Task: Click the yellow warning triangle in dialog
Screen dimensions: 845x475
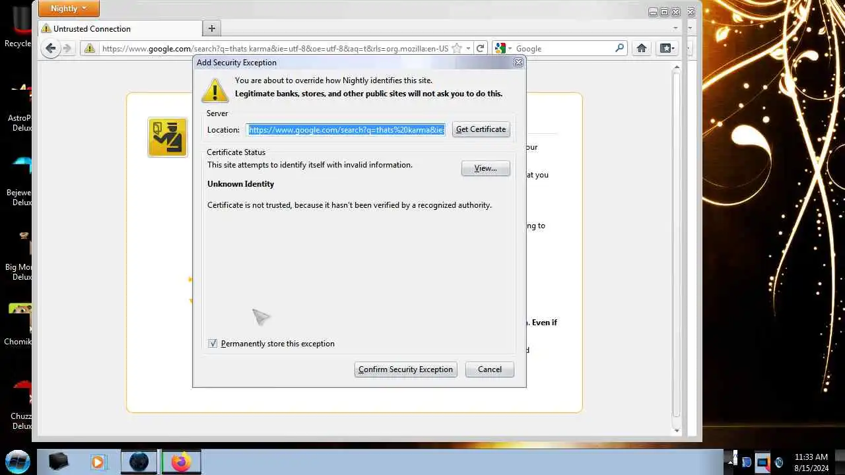Action: (x=215, y=90)
